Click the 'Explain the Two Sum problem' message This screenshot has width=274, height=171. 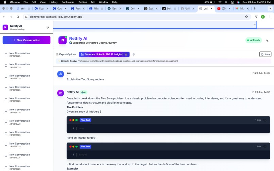click(x=85, y=79)
